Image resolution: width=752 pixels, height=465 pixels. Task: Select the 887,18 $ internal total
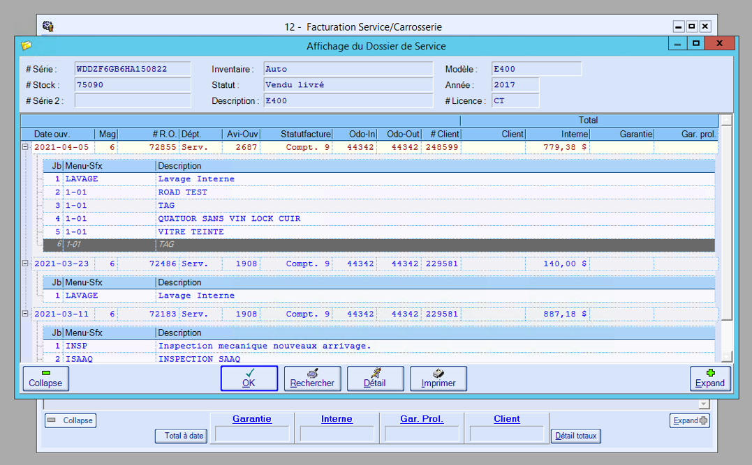pos(558,314)
